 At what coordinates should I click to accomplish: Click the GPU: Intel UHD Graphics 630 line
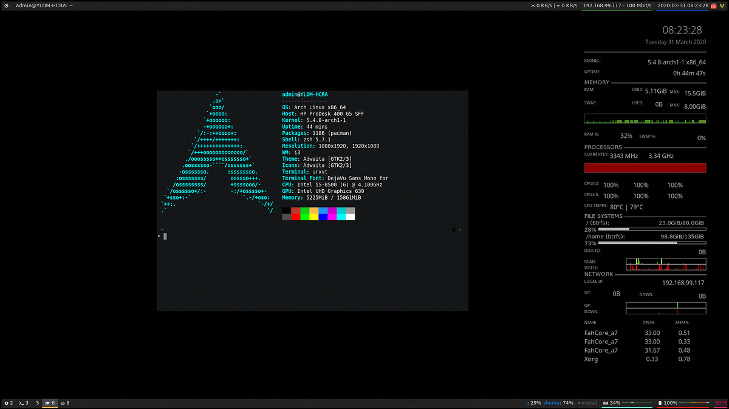tap(323, 191)
